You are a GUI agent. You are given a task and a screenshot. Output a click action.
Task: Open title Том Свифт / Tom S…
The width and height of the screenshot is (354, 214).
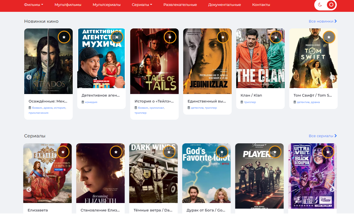313,95
